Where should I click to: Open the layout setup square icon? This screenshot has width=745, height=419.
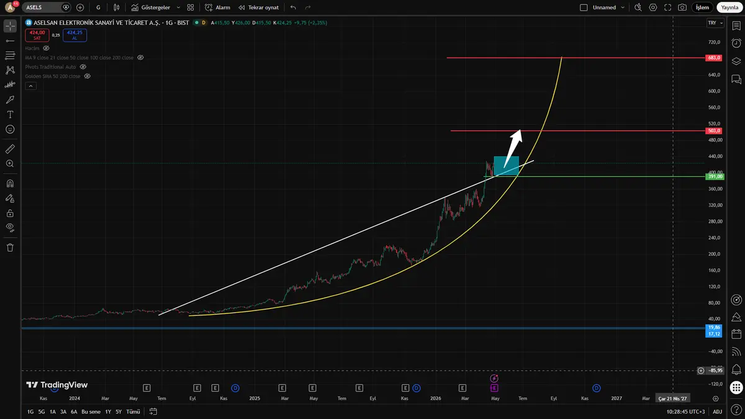tap(583, 7)
